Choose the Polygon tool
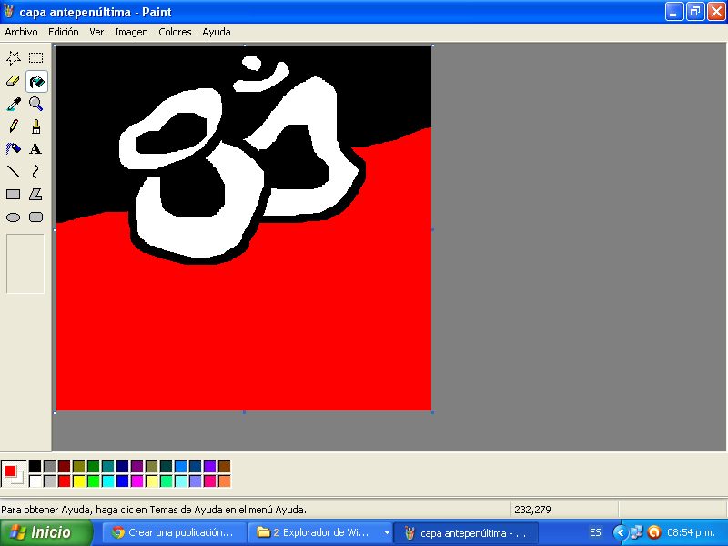 pyautogui.click(x=36, y=195)
